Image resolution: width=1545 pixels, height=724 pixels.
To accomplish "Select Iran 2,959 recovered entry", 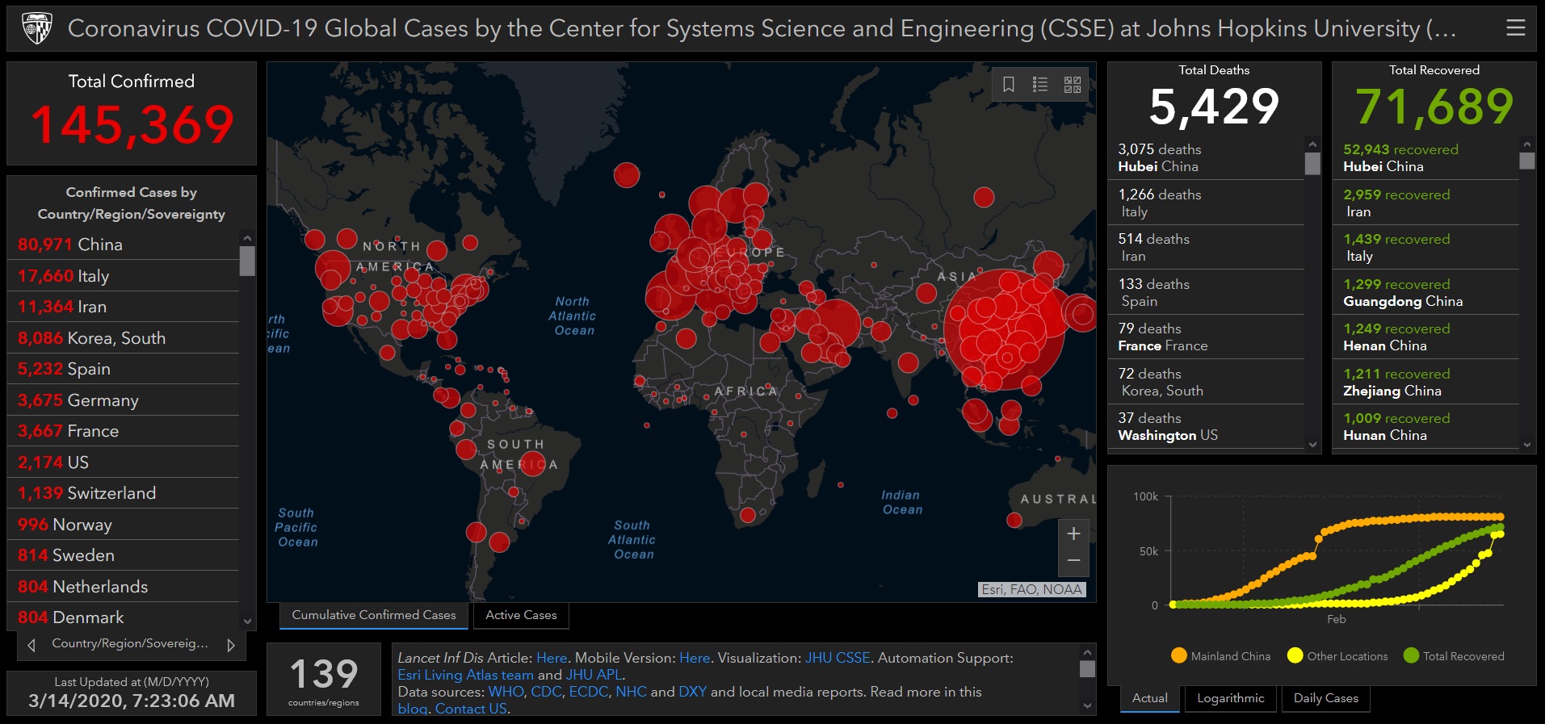I will click(x=1426, y=203).
